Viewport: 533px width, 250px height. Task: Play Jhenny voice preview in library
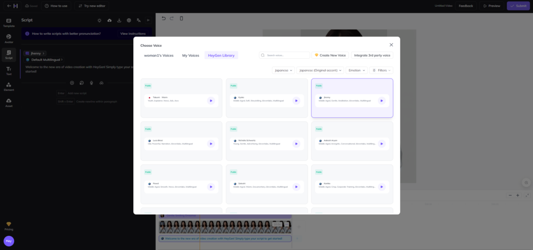(382, 101)
